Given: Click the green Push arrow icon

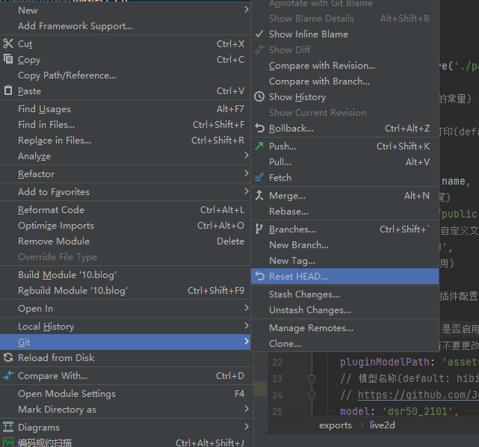Looking at the screenshot, I should point(259,146).
